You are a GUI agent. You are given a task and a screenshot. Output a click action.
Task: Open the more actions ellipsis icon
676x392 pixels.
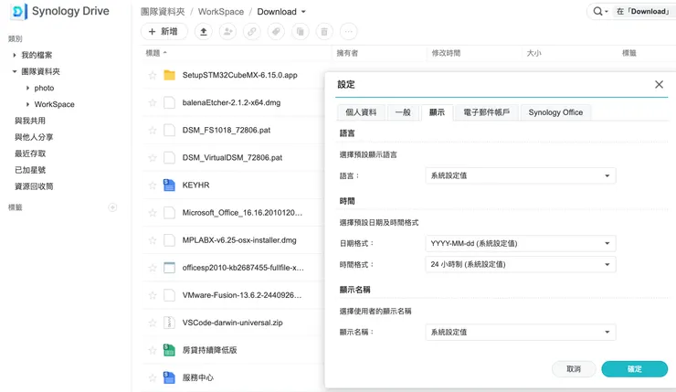tap(348, 31)
